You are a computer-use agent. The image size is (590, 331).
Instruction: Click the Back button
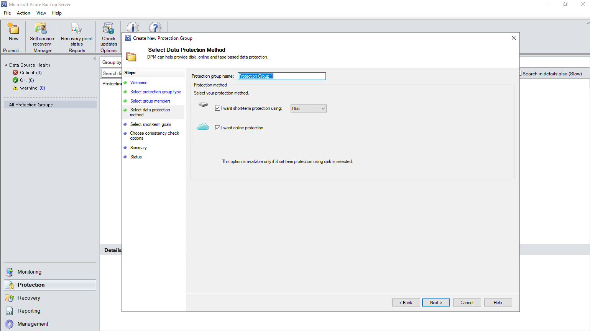[x=406, y=303]
